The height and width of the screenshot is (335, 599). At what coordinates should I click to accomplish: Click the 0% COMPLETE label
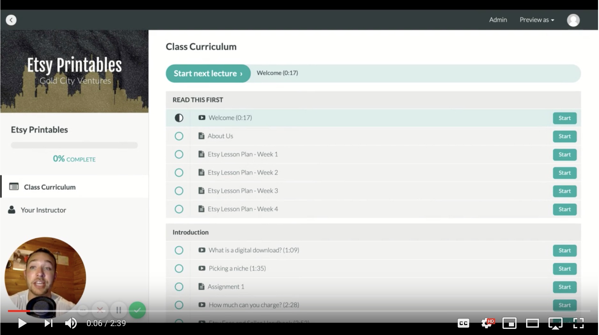[74, 159]
